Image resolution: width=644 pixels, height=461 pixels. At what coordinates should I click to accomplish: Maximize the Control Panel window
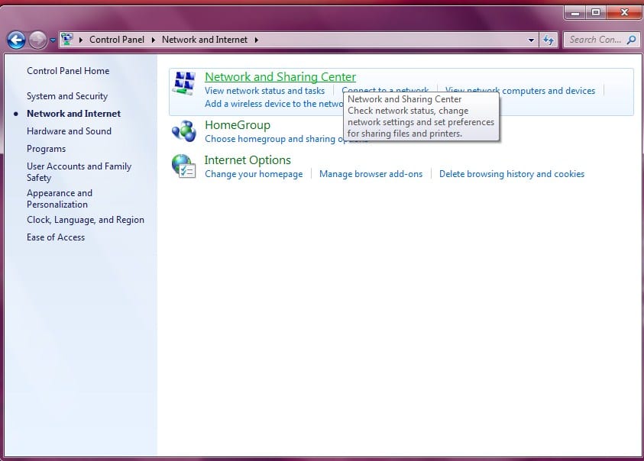[x=596, y=13]
